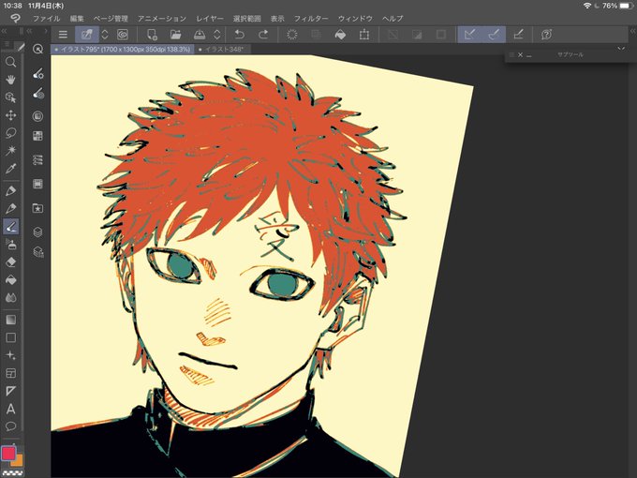Viewport: 637px width, 478px height.
Task: Select the Decoration sparkle tool
Action: [10, 355]
